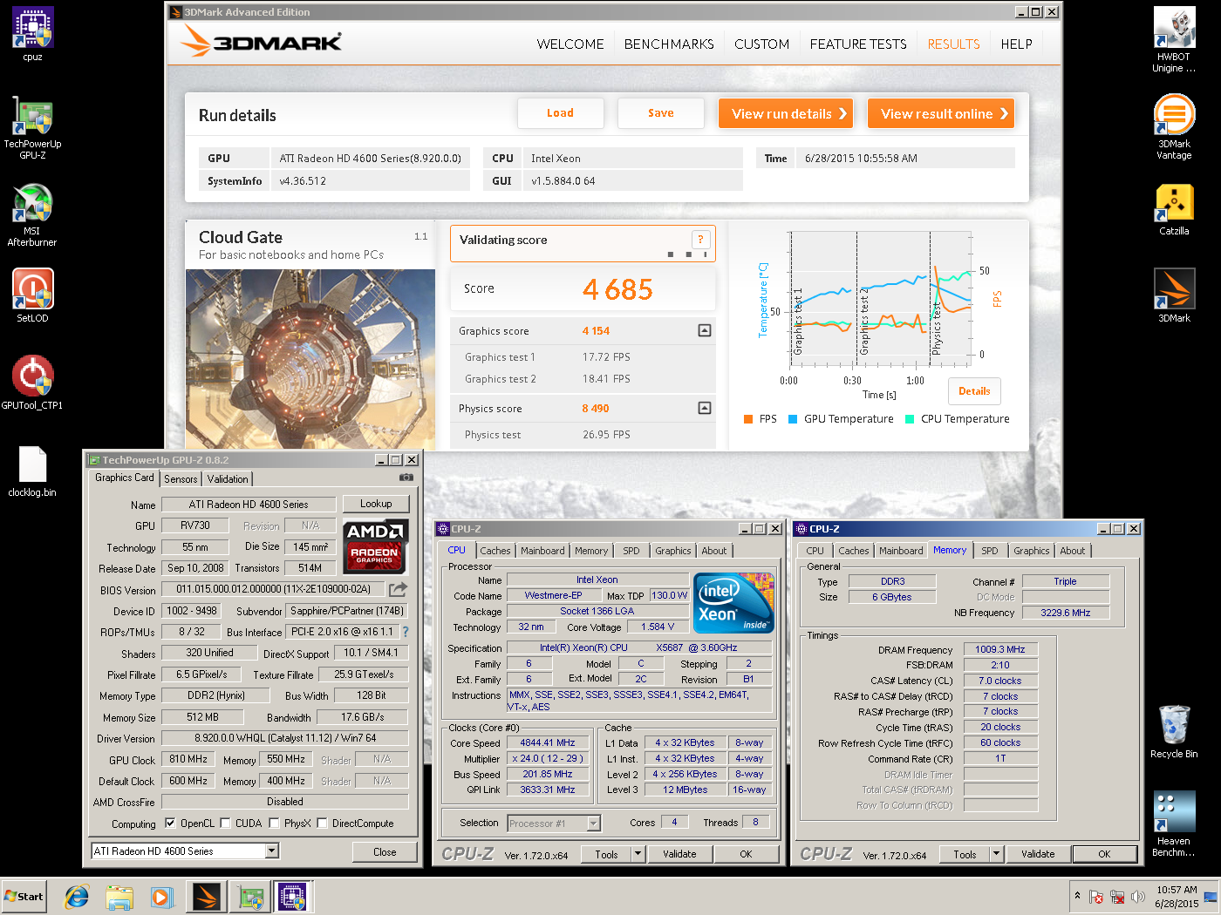This screenshot has width=1221, height=915.
Task: Collapse the Graphics score section
Action: click(705, 330)
